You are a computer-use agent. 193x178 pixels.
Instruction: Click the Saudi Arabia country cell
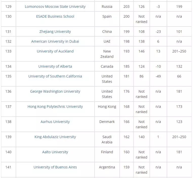(107, 139)
